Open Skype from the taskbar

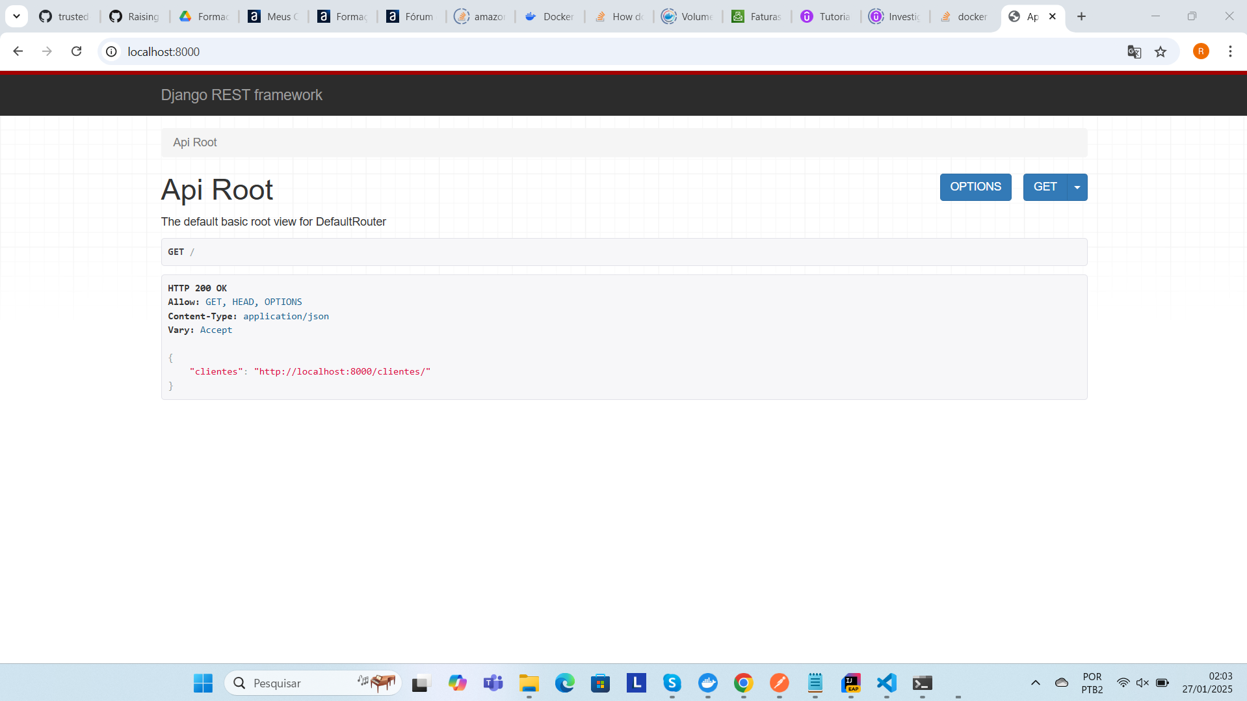[672, 683]
